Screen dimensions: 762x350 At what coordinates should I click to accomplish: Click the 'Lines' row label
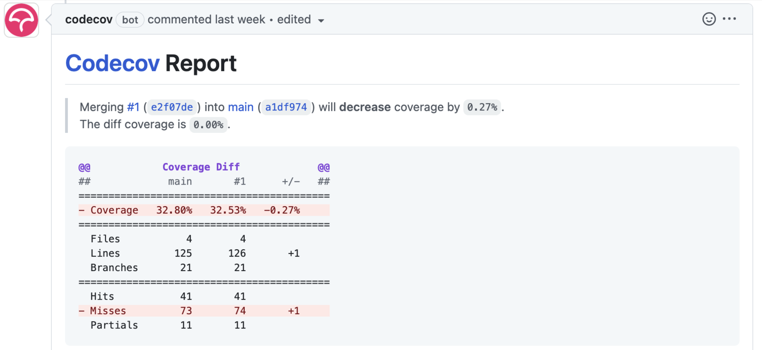click(105, 253)
